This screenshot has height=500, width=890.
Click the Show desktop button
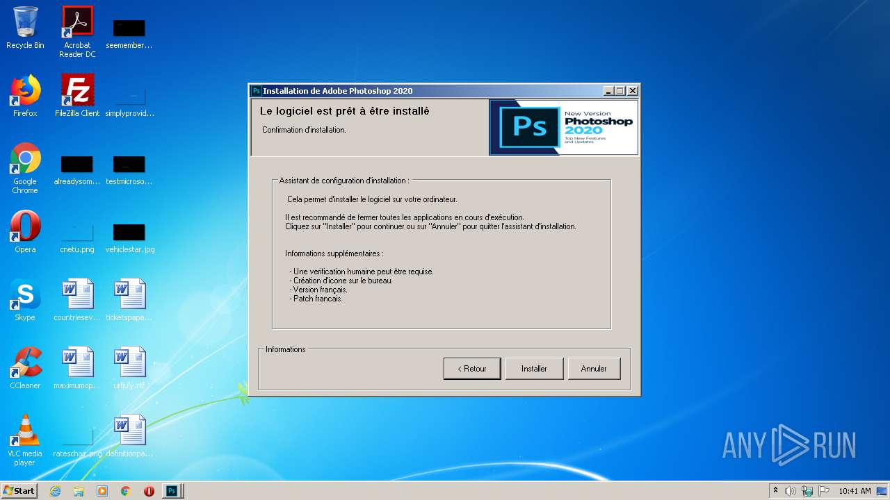coord(882,491)
